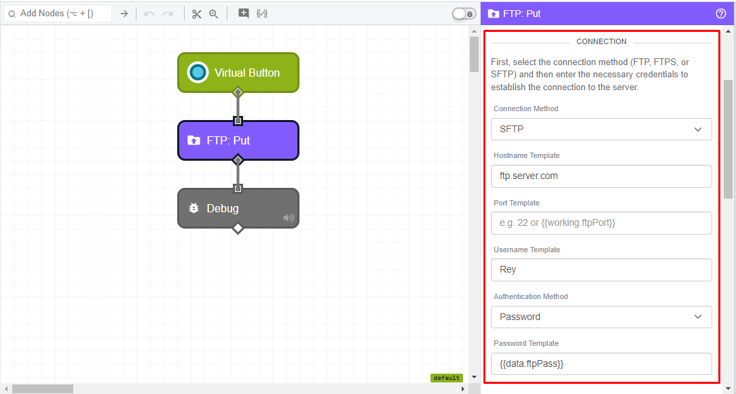Click the speaker icon on Debug node

pyautogui.click(x=289, y=218)
